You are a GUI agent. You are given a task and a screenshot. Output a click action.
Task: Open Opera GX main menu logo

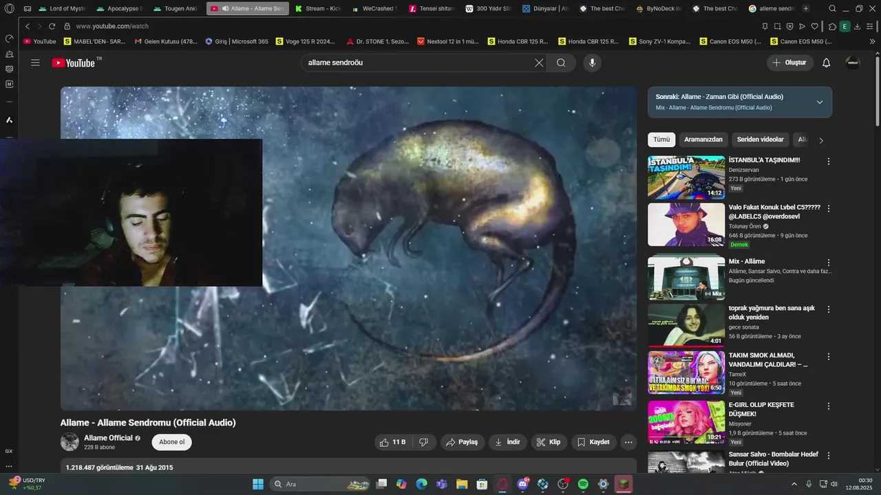9,9
